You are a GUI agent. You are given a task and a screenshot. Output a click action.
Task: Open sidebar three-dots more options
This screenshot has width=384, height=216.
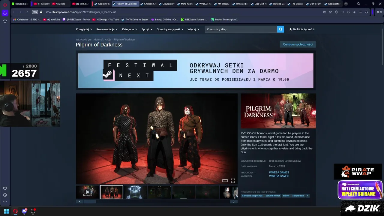5,201
